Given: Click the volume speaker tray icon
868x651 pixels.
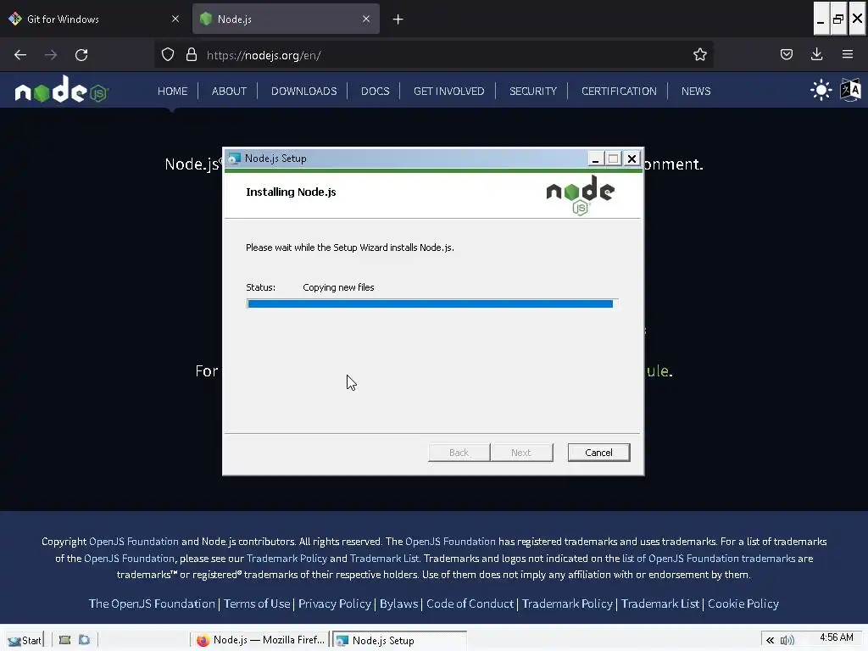Looking at the screenshot, I should click(787, 640).
